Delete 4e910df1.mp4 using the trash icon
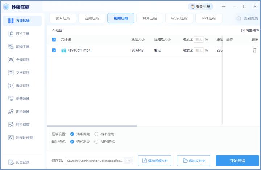This screenshot has width=261, height=170. (x=254, y=50)
